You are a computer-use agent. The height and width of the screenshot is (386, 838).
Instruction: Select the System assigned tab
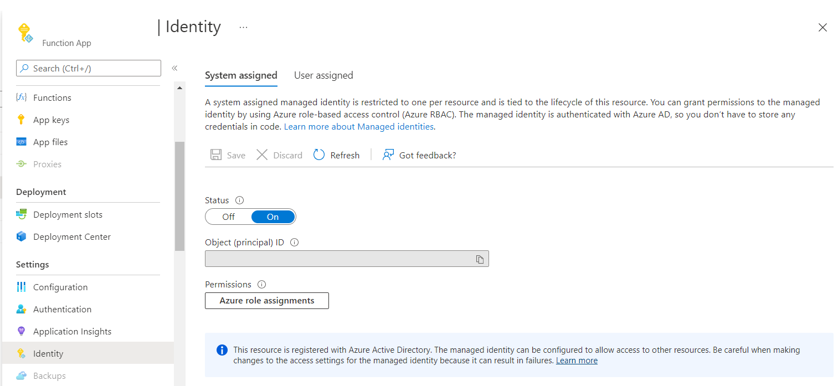click(241, 75)
